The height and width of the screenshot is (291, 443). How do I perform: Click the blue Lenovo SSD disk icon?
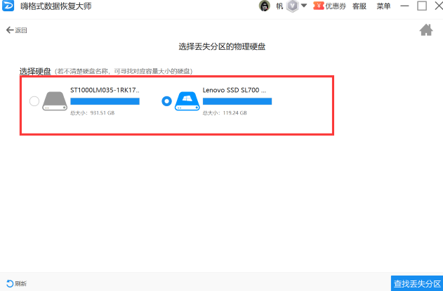(187, 101)
